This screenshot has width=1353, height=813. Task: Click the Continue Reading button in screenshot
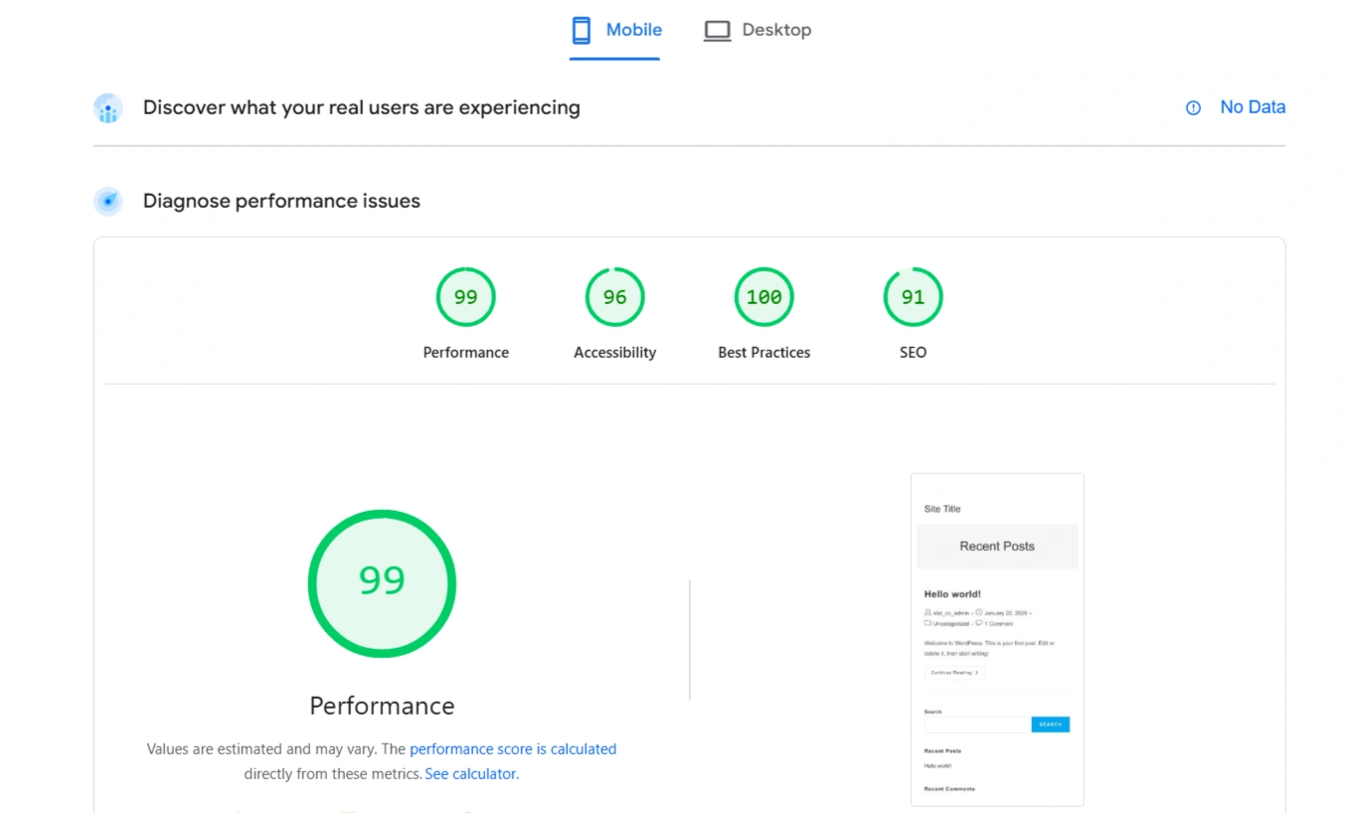tap(954, 673)
